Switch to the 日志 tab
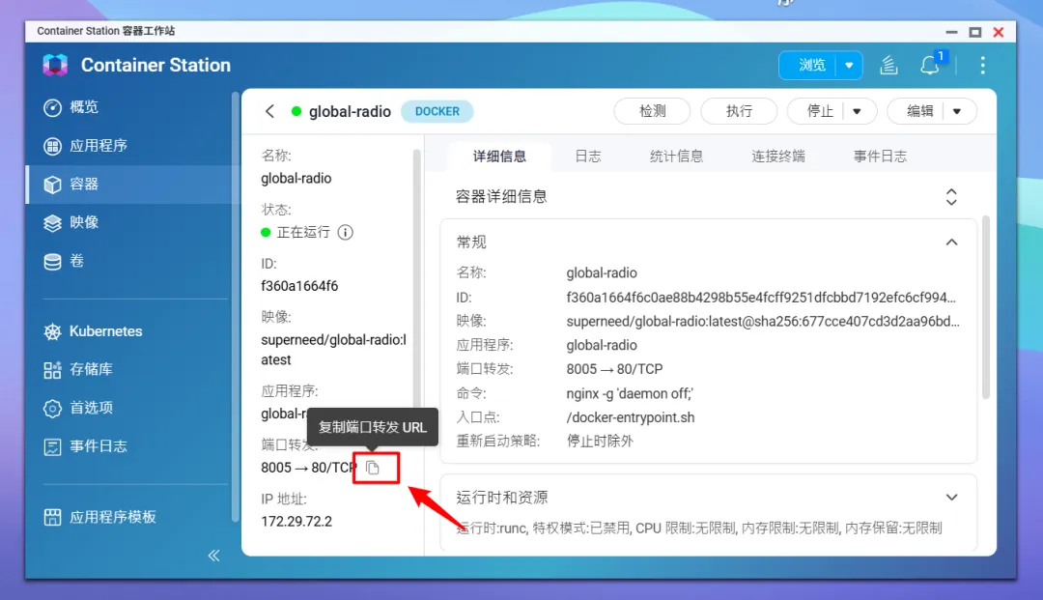 [588, 157]
